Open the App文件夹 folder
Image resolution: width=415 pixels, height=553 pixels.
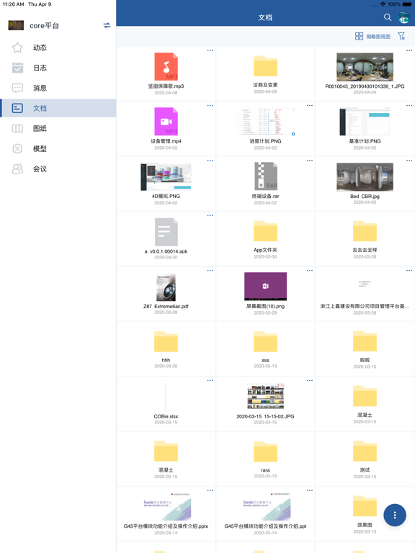265,231
